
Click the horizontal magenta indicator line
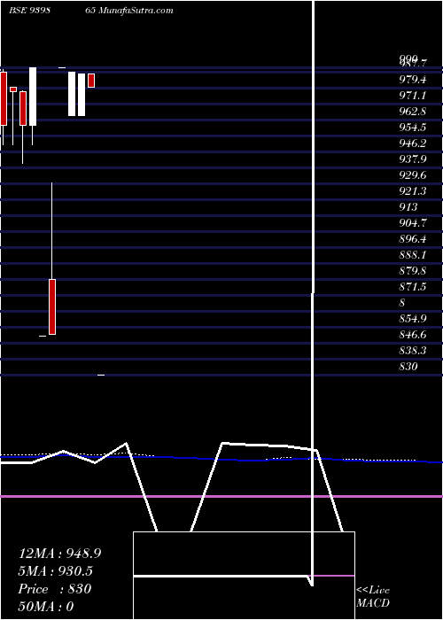(221, 496)
